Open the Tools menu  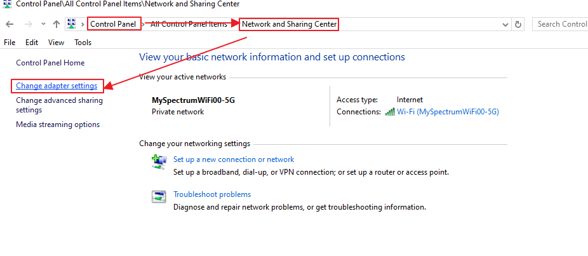pos(83,43)
